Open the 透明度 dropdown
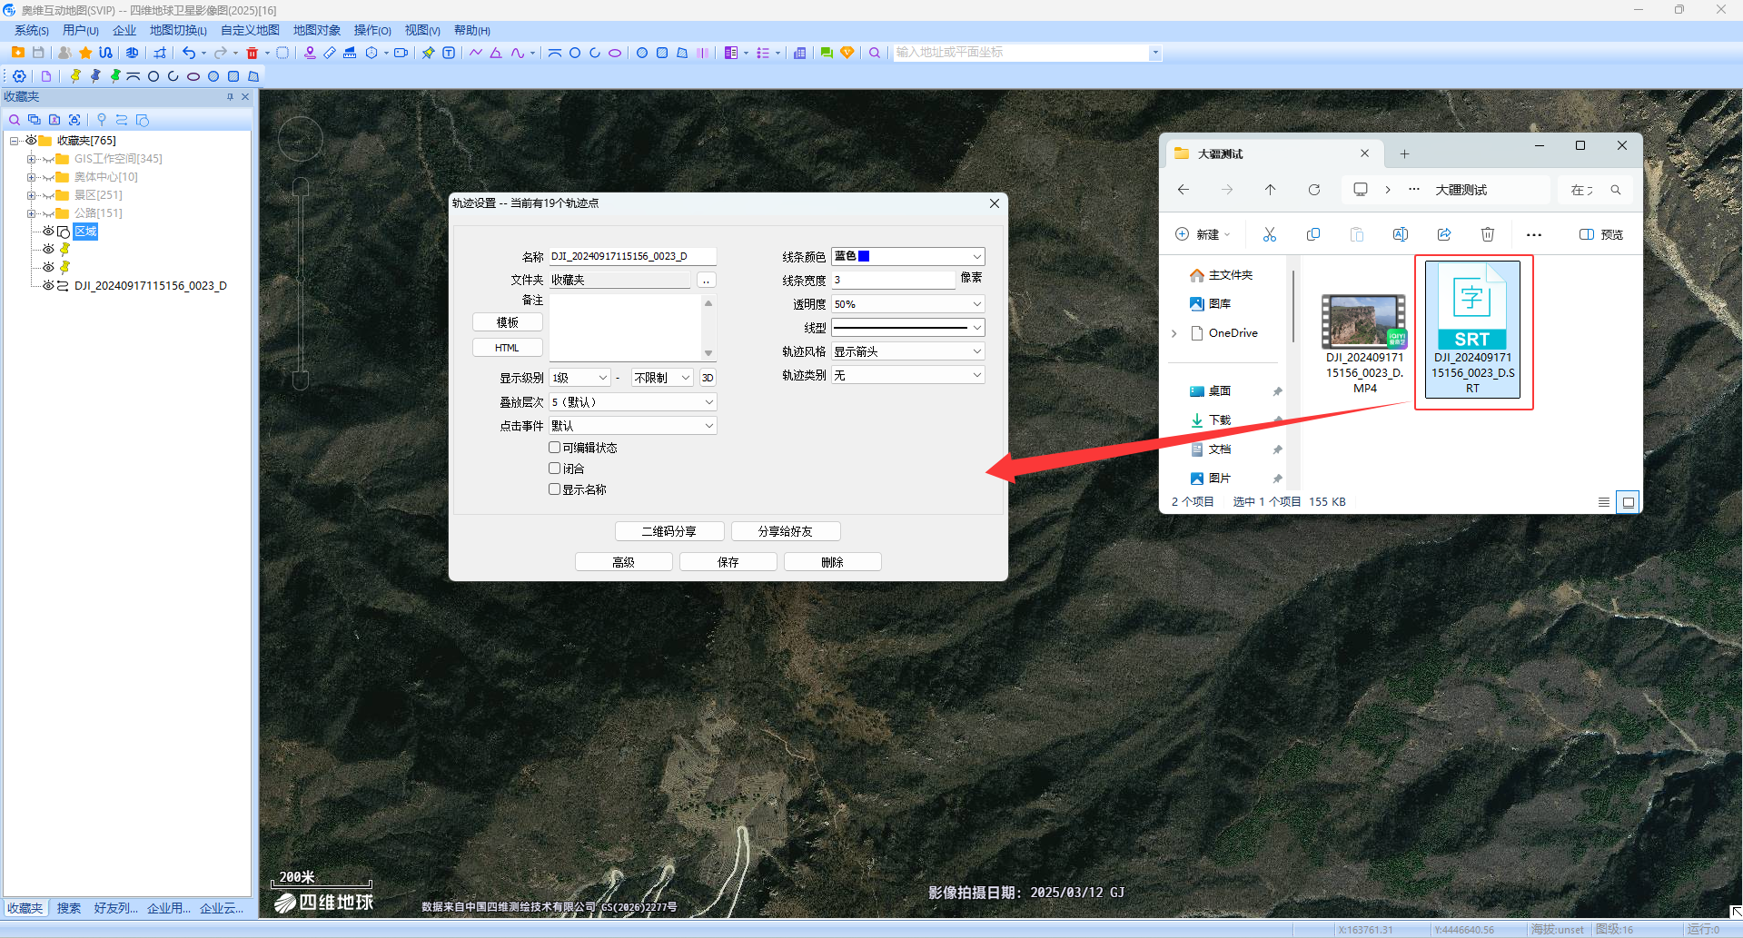 908,304
